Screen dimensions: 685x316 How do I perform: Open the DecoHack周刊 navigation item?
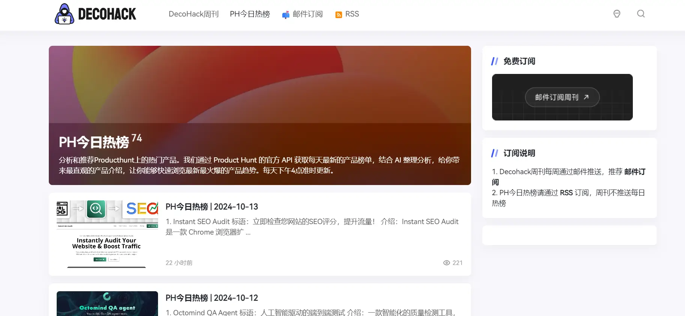tap(193, 14)
